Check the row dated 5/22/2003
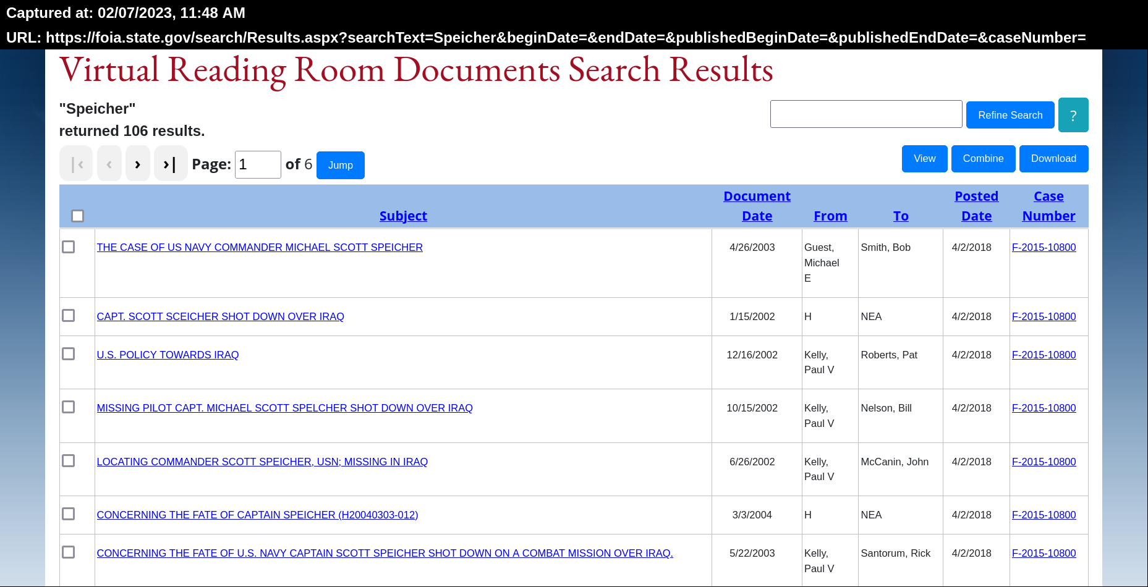Viewport: 1148px width, 587px height. point(69,552)
